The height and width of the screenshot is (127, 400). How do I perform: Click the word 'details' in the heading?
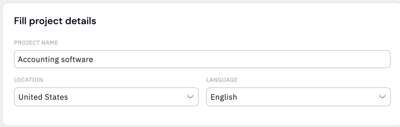tap(81, 21)
